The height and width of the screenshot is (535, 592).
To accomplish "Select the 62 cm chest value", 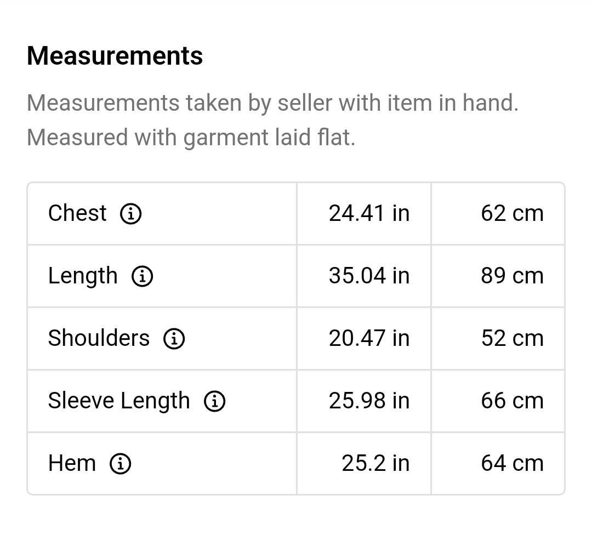I will pyautogui.click(x=512, y=213).
